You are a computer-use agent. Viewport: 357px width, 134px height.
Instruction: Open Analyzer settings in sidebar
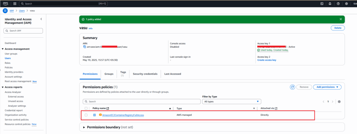pyautogui.click(x=17, y=106)
